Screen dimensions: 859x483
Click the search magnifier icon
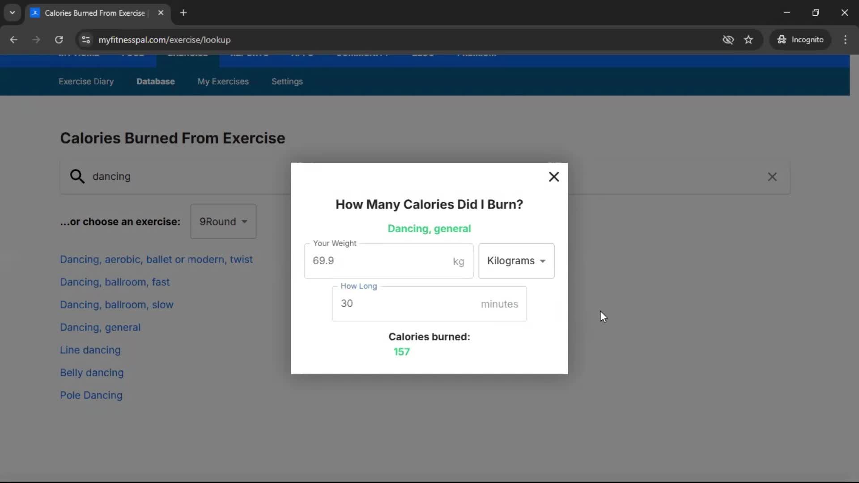pyautogui.click(x=77, y=176)
